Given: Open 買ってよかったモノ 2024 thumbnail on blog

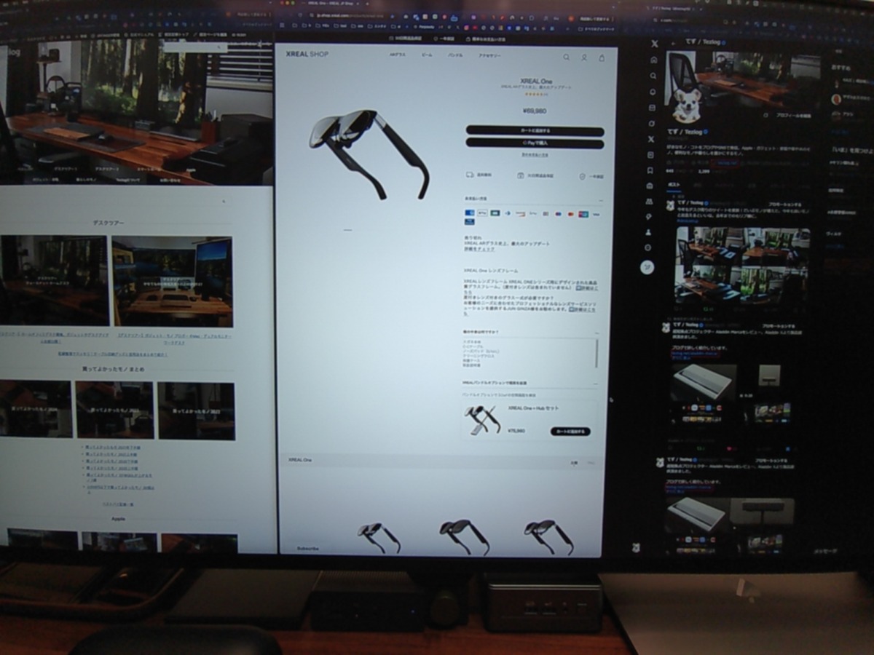Looking at the screenshot, I should (x=35, y=409).
